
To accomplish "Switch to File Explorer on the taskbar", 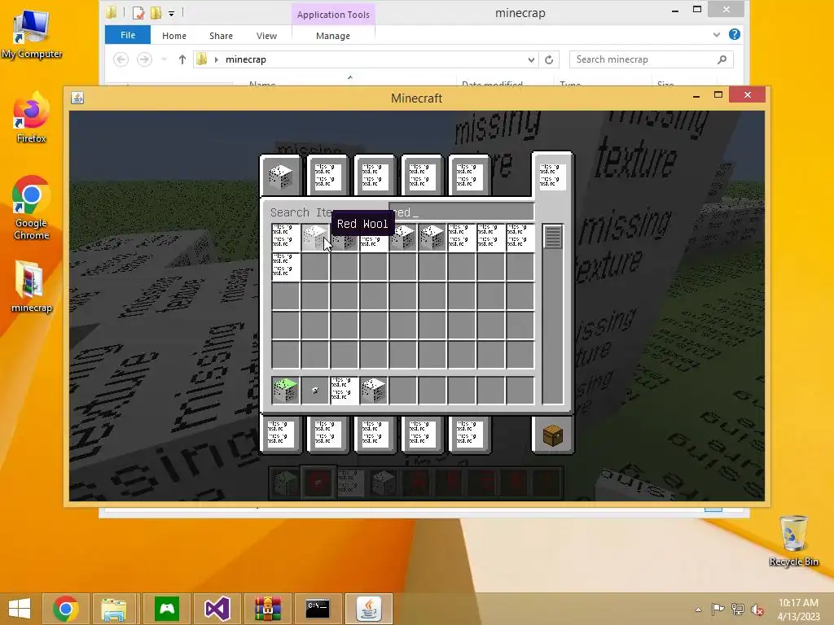I will (114, 609).
